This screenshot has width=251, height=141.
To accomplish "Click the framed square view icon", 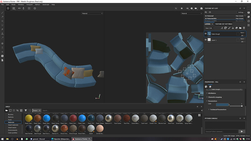I will tap(29, 8).
